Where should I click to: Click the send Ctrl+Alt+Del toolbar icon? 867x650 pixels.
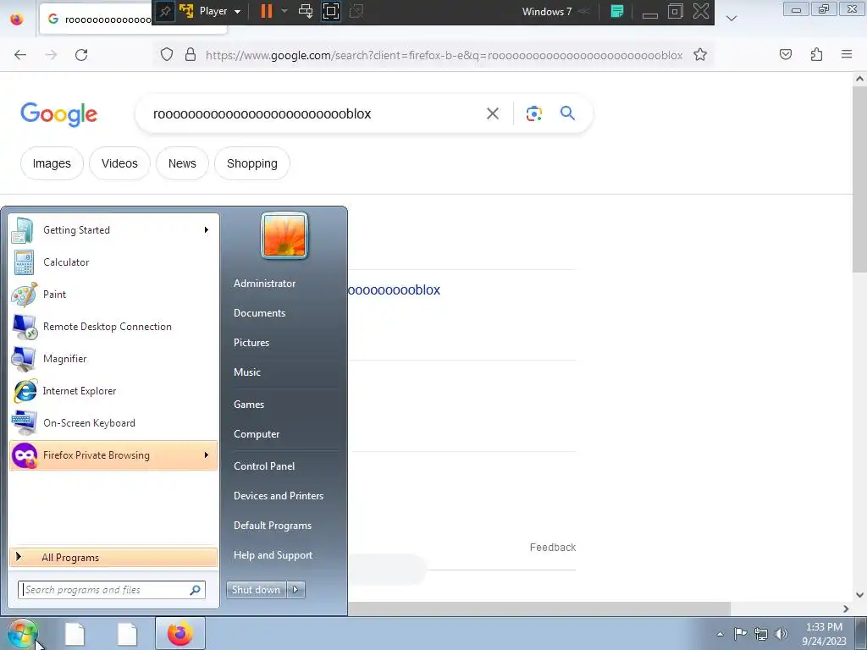[x=305, y=11]
